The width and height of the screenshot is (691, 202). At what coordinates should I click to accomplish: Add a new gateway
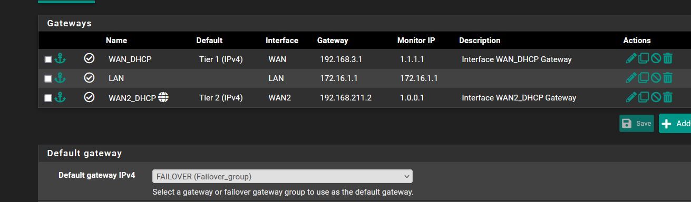(675, 124)
